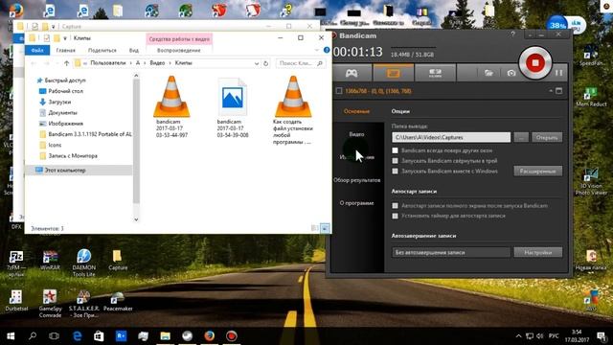Viewport: 613px width, 345px height.
Task: Expand the Explorer ribbon chevron
Action: tap(317, 50)
